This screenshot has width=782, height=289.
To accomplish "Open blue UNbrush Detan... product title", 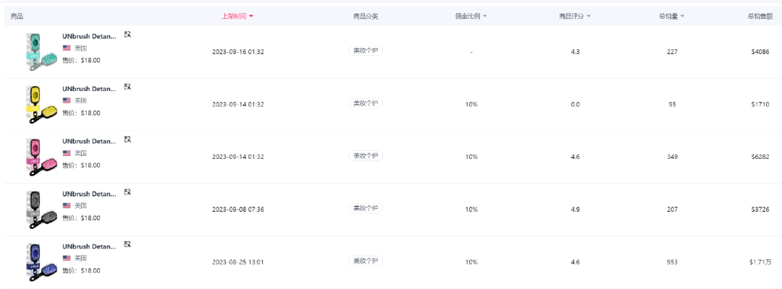I will pos(89,246).
